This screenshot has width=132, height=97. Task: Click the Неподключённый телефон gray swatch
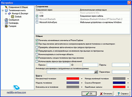tap(119, 78)
